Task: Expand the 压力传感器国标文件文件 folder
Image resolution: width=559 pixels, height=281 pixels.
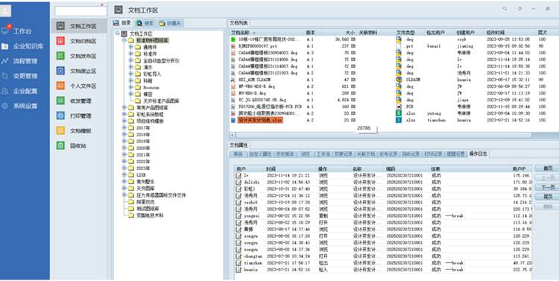Action: pyautogui.click(x=124, y=195)
